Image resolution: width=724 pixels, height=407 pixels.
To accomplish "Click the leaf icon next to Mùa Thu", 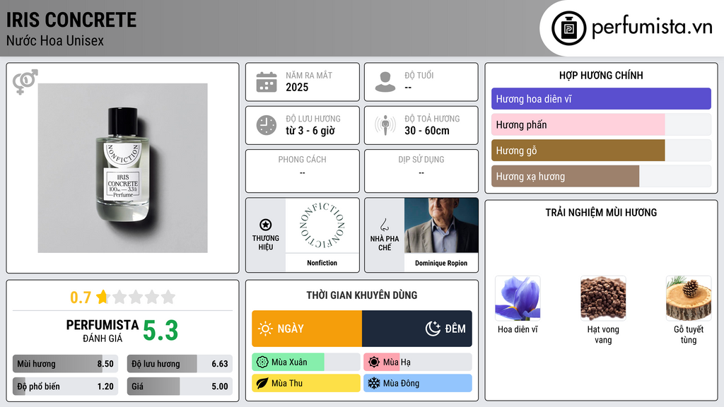I will (262, 383).
